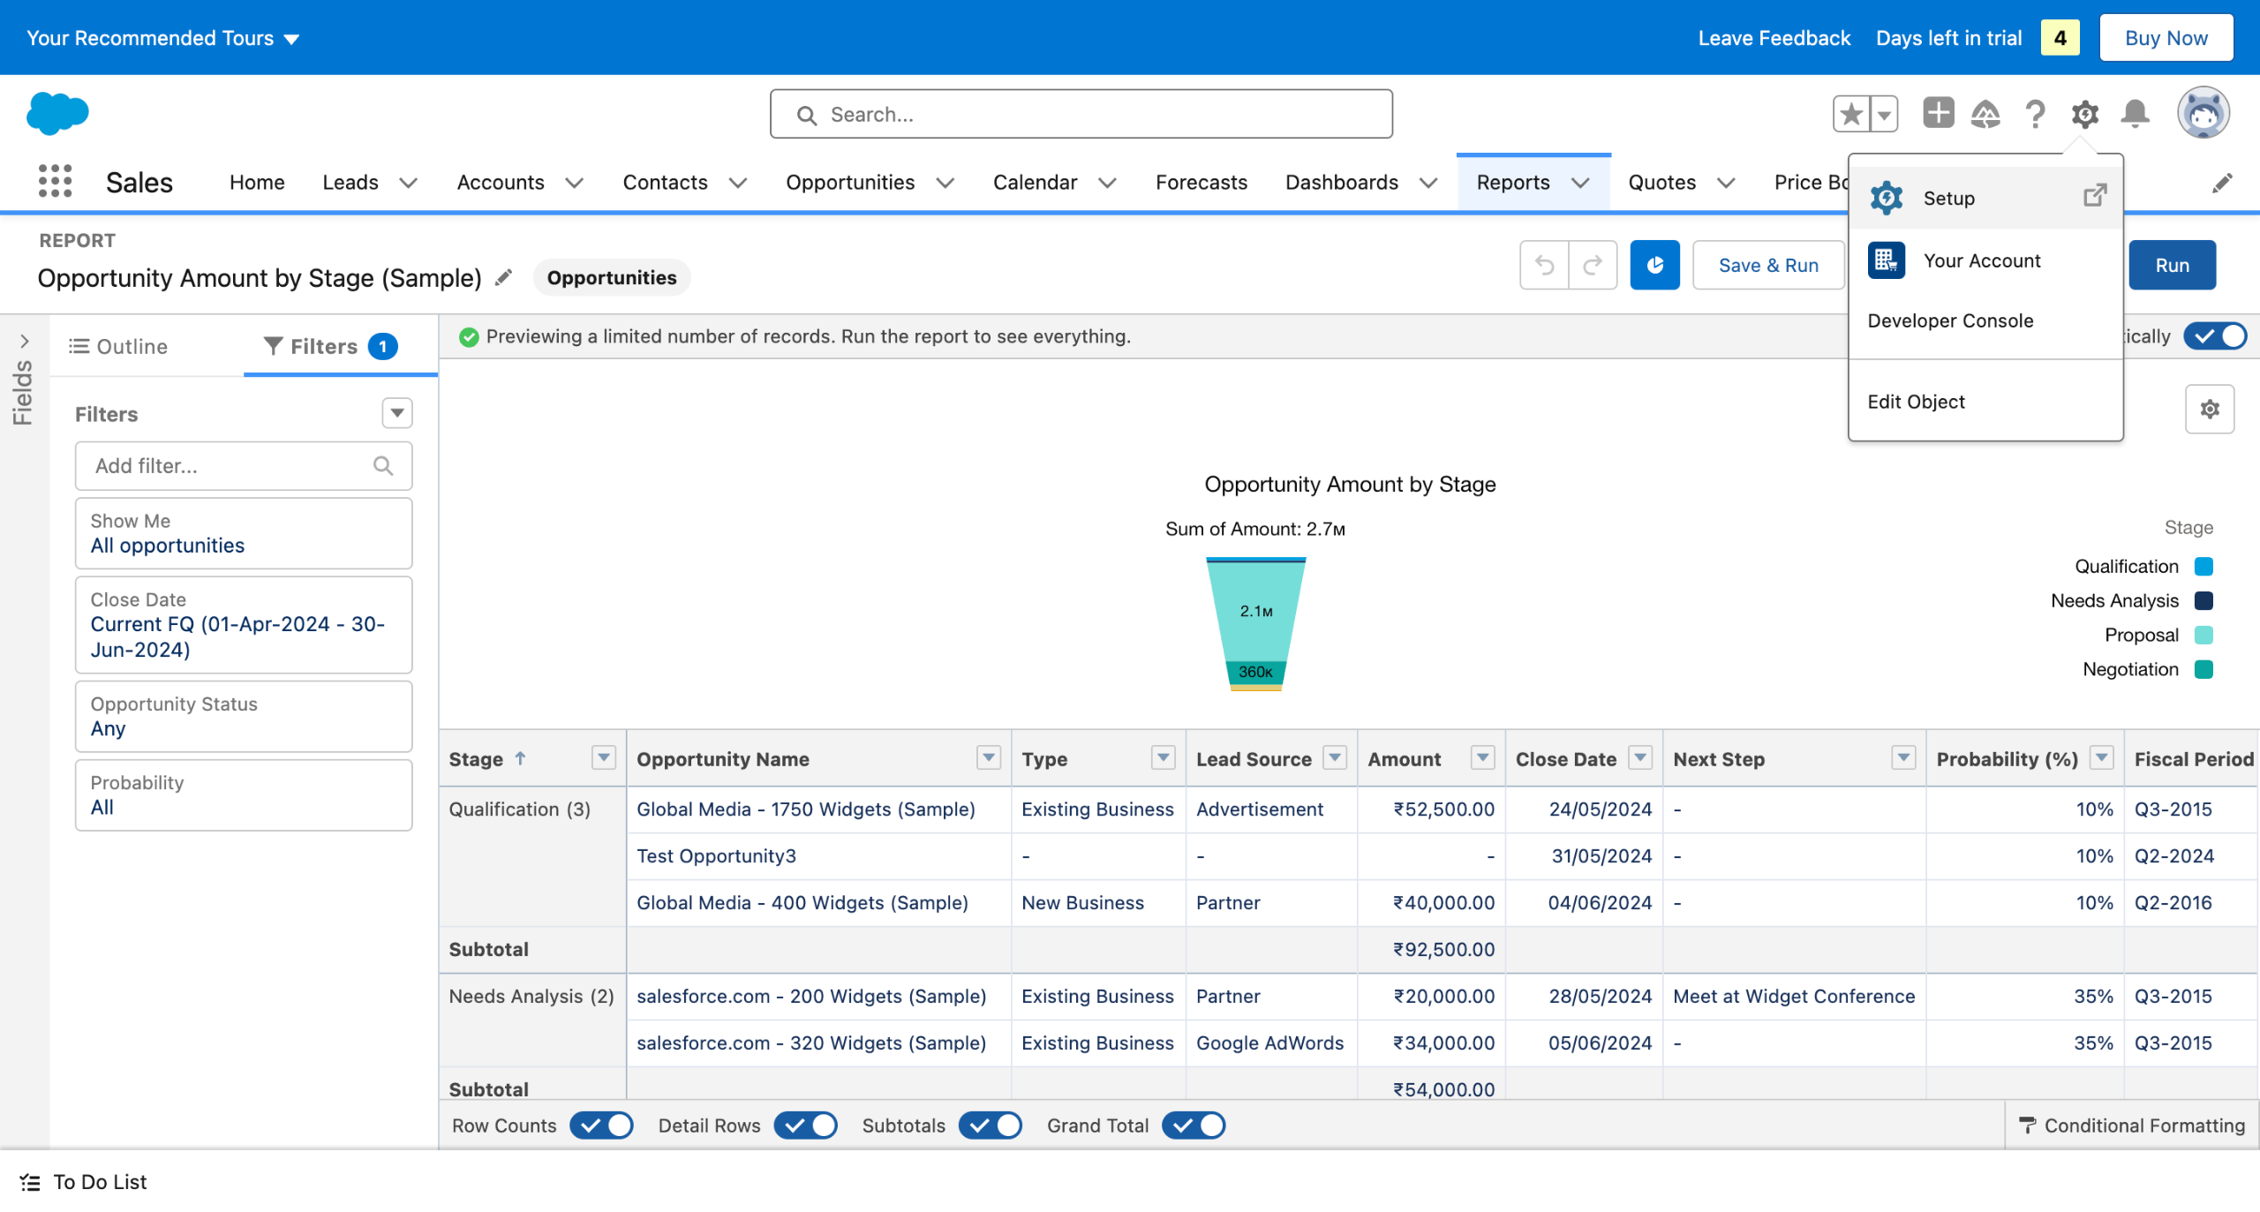This screenshot has width=2260, height=1212.
Task: Open the Type column dropdown
Action: pyautogui.click(x=1164, y=757)
